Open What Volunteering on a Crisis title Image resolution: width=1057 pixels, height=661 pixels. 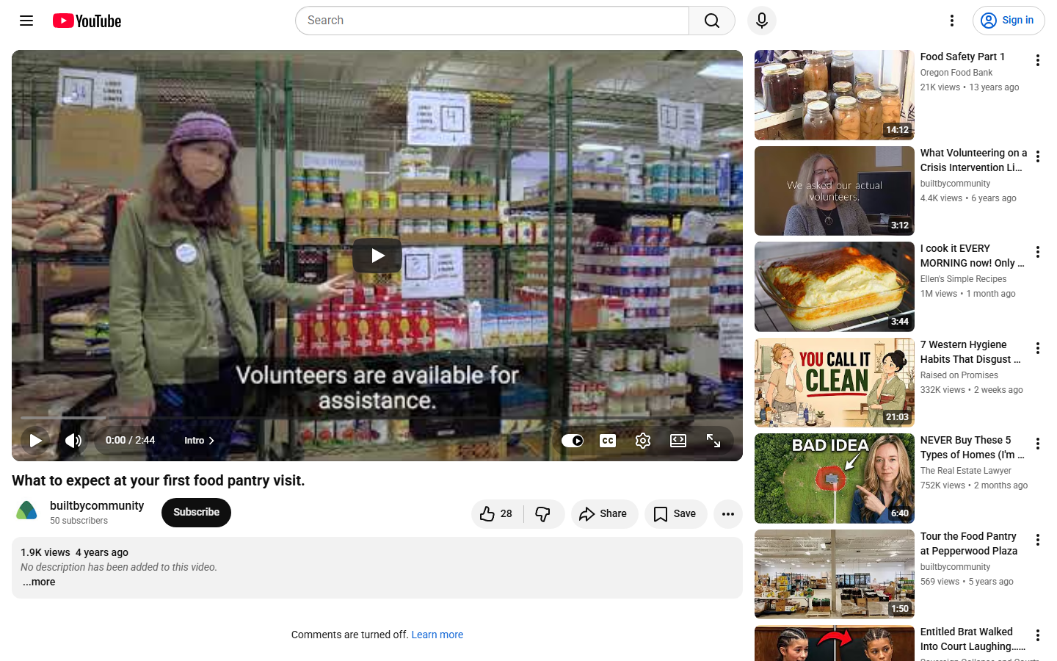tap(973, 160)
